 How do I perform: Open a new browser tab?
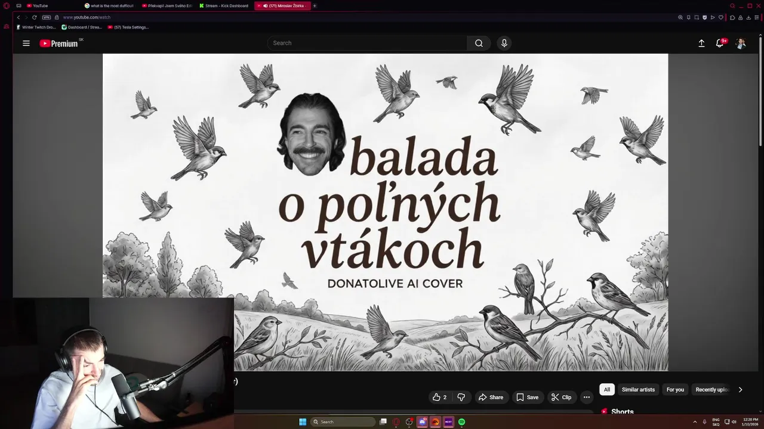tap(315, 5)
